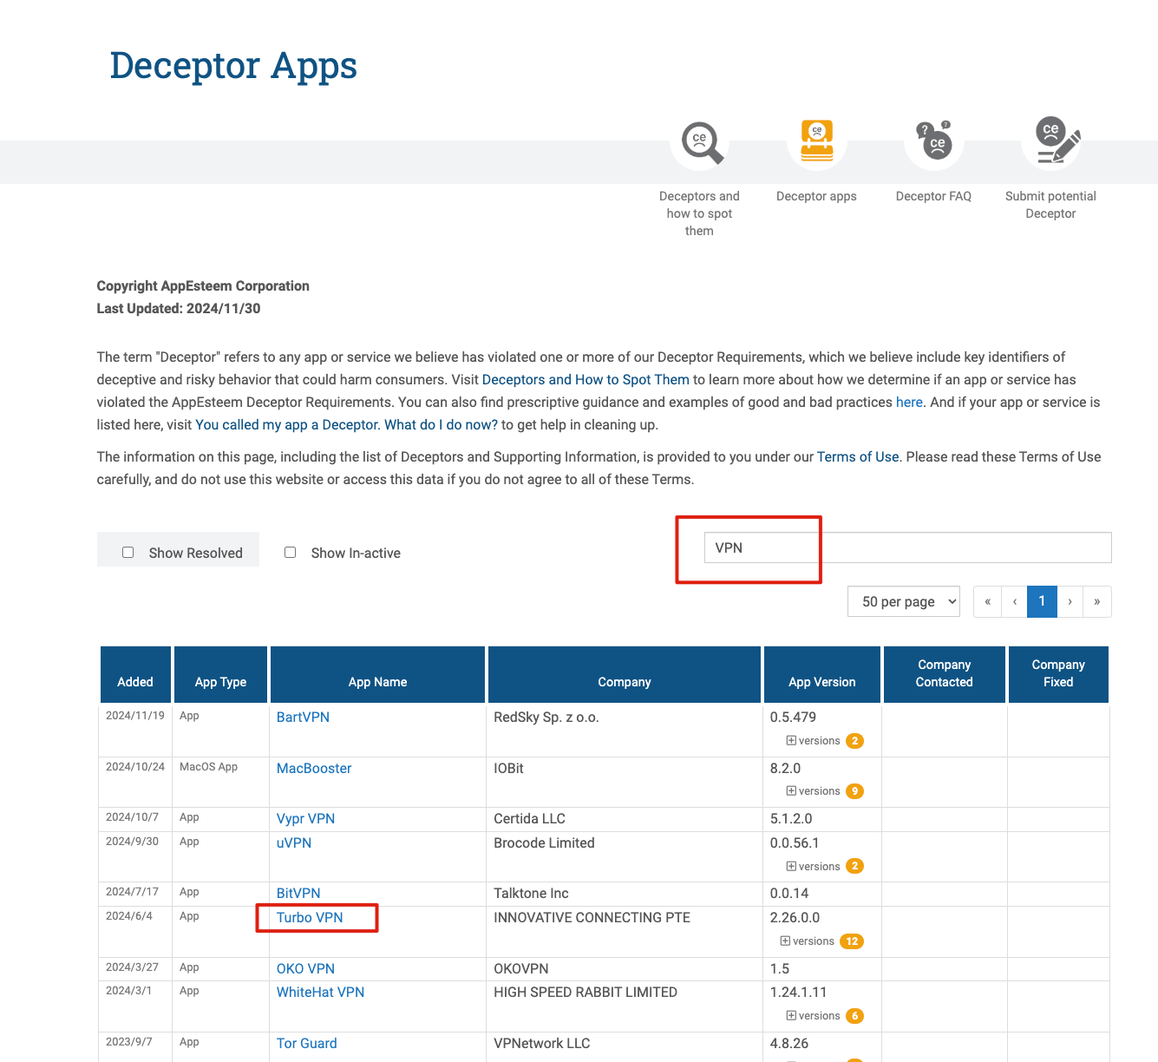
Task: Jump to first page with double left arrow
Action: pyautogui.click(x=987, y=601)
